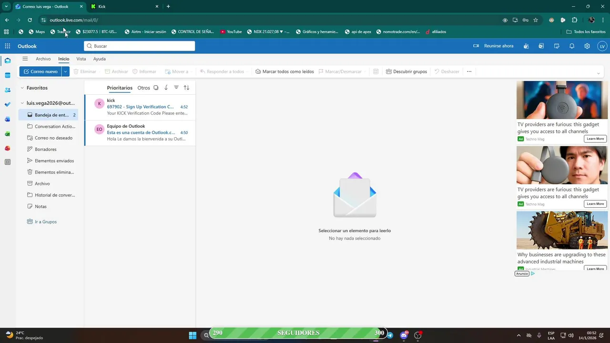
Task: Open the message filter icon
Action: (176, 88)
